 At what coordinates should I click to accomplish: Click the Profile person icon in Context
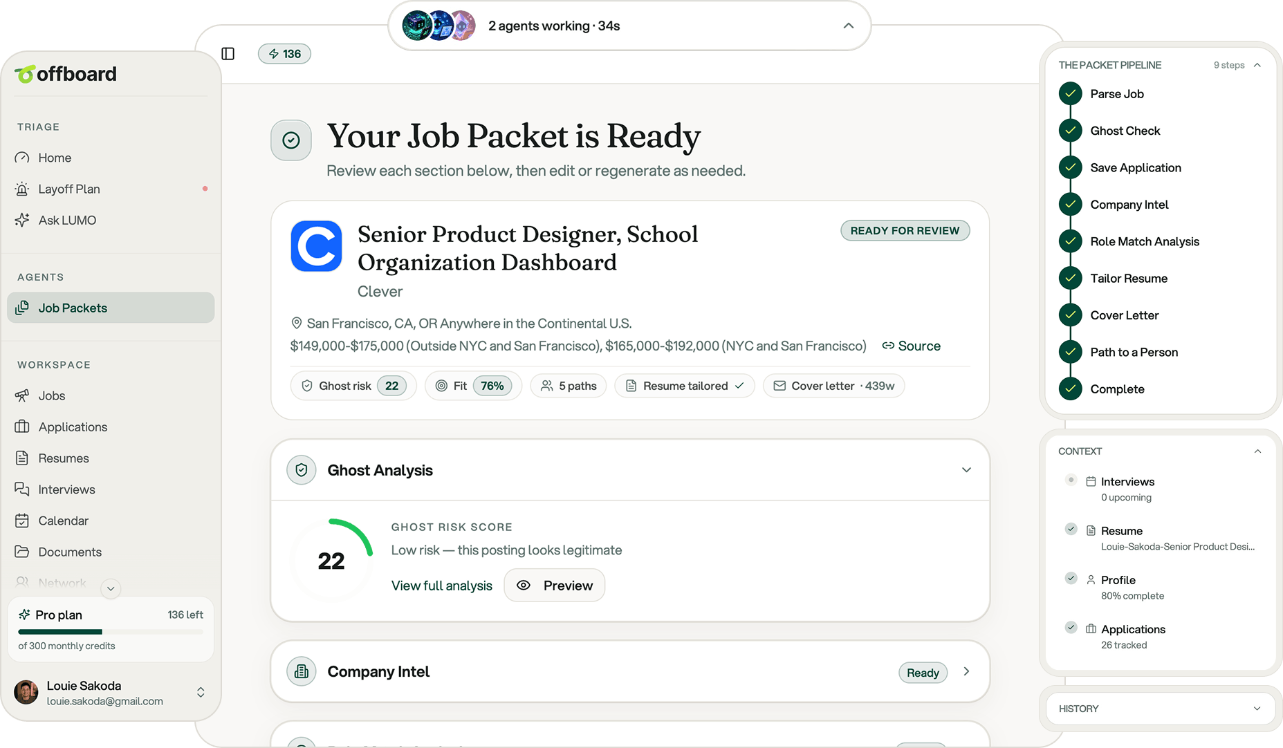pyautogui.click(x=1091, y=579)
